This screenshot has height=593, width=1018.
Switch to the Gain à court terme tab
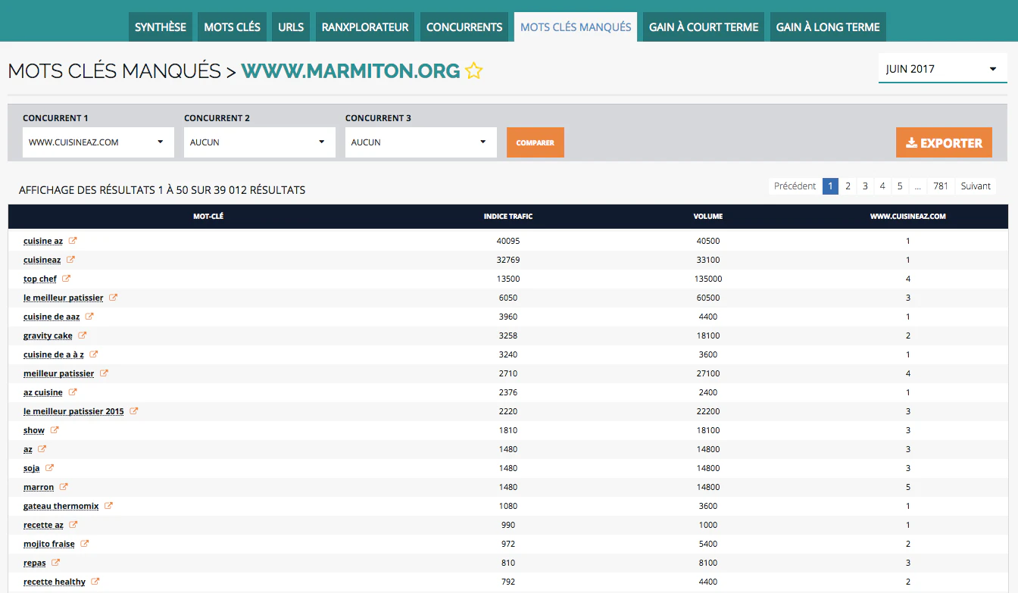pyautogui.click(x=704, y=27)
